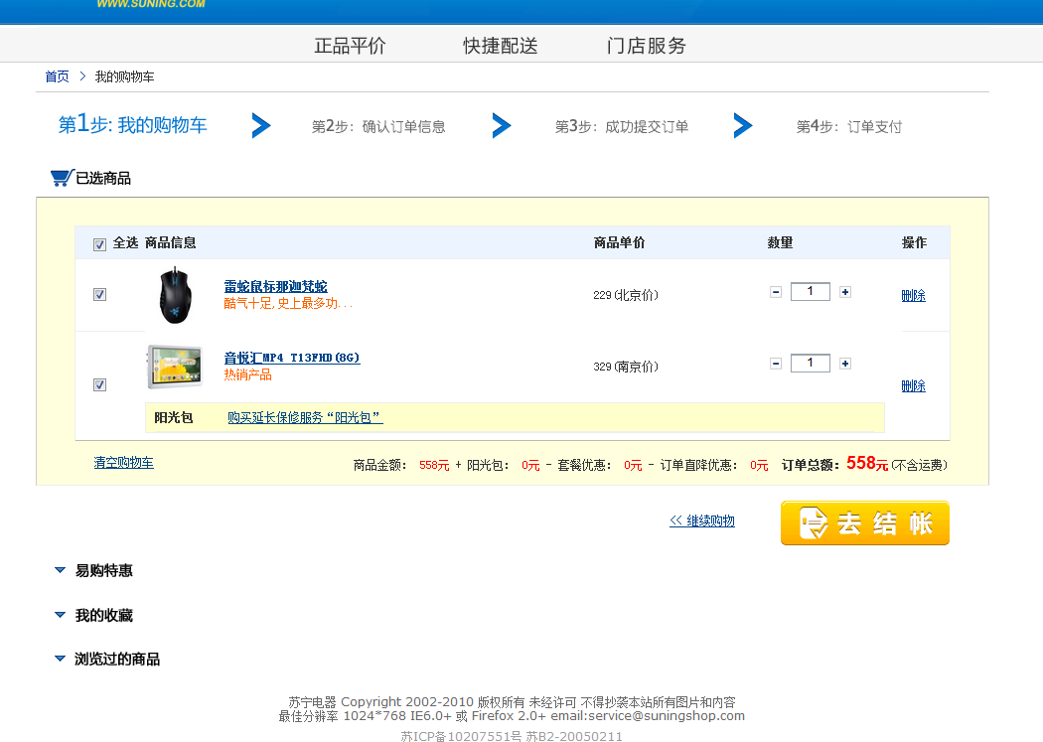The width and height of the screenshot is (1043, 742).
Task: Click the 苏ICP备10207551号 footer text
Action: click(461, 736)
